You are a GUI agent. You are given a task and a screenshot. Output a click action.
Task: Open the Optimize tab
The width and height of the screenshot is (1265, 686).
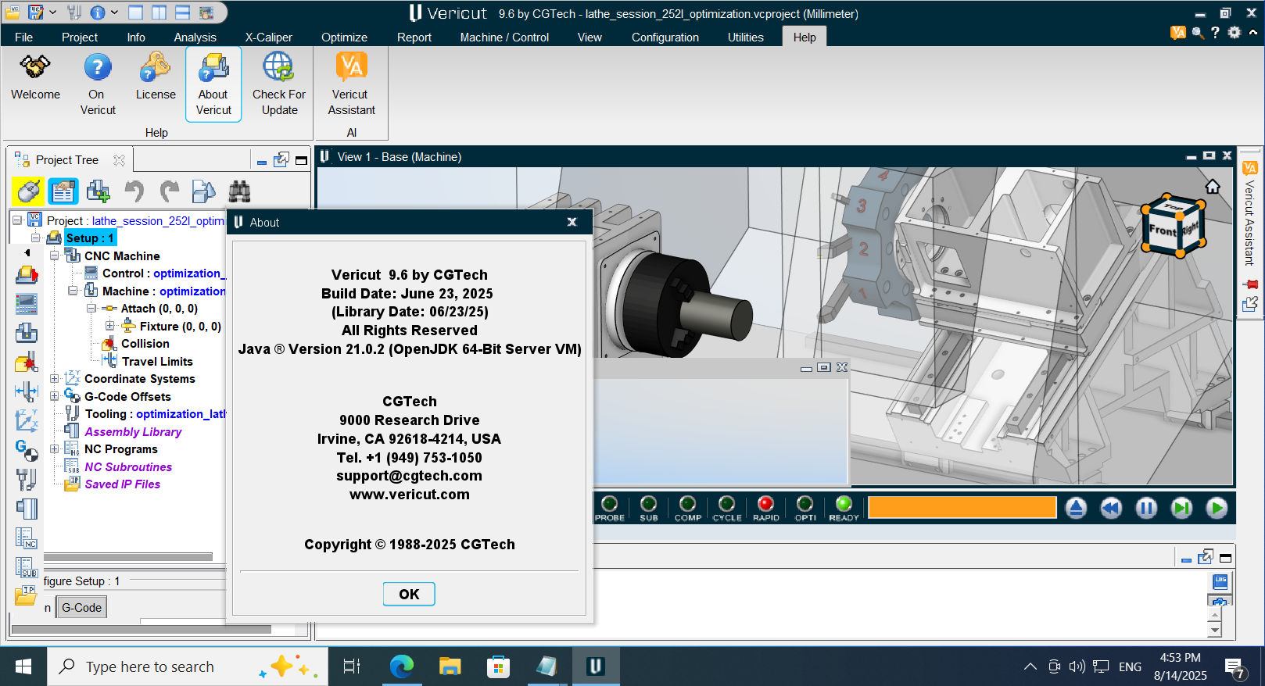[344, 37]
